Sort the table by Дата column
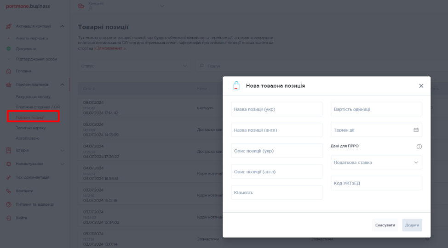The image size is (448, 248). pos(89,89)
